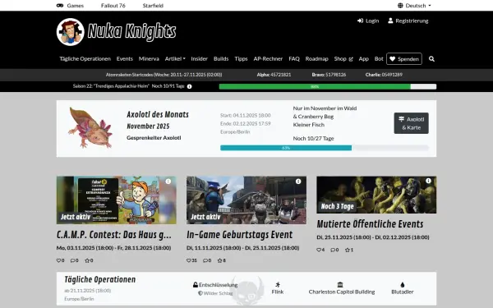This screenshot has width=493, height=308.
Task: Open the Fallout 76 top link
Action: coord(113,6)
